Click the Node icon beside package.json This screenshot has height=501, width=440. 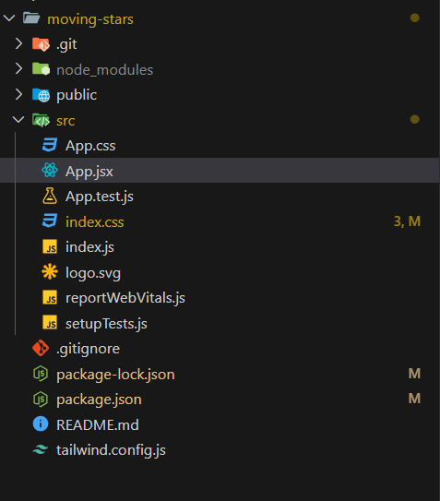(x=41, y=399)
